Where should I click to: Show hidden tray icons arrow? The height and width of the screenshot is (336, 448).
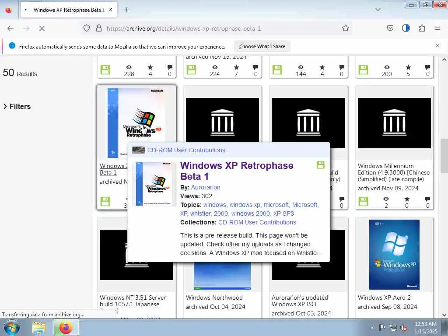(372, 328)
